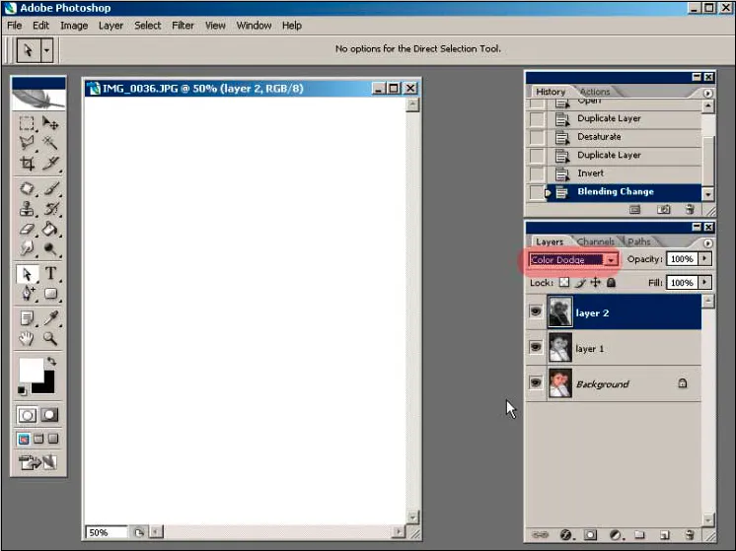
Task: Hide the Background layer eye
Action: [536, 382]
